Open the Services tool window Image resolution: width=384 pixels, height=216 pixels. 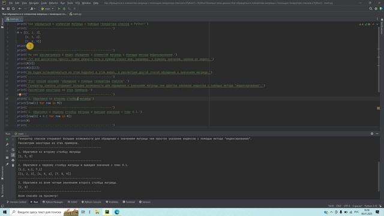tap(145, 202)
